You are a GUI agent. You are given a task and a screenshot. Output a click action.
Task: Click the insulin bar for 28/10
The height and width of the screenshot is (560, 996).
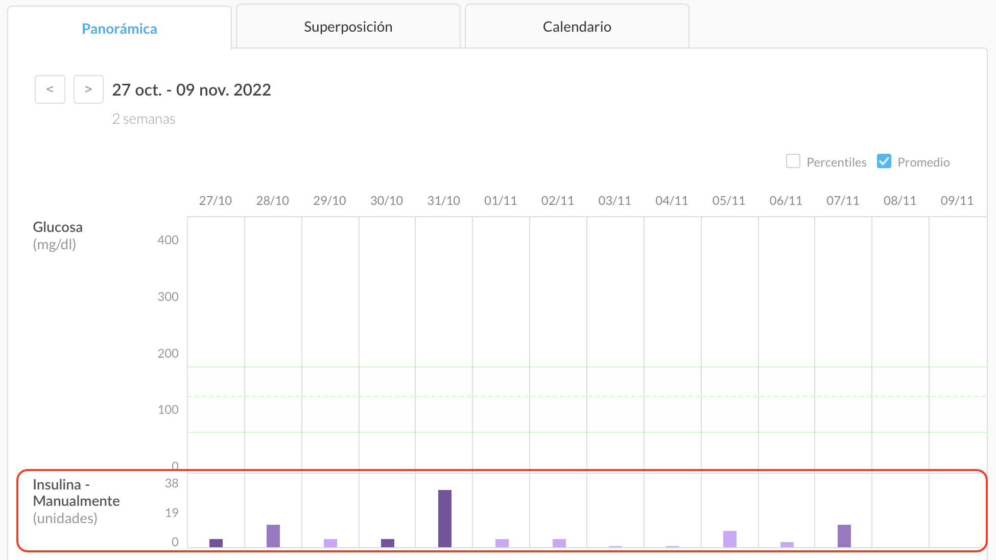273,536
